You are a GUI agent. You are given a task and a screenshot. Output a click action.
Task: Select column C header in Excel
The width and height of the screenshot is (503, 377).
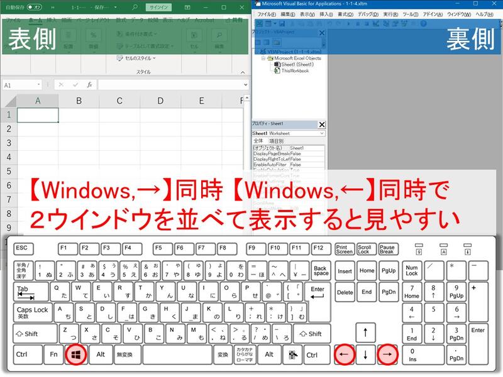click(x=119, y=101)
